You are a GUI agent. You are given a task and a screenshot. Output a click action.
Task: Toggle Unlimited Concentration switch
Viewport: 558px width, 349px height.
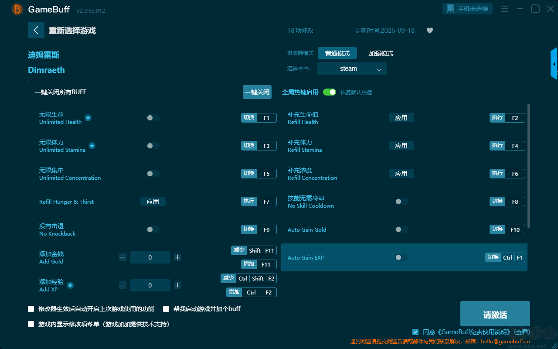[x=153, y=174]
